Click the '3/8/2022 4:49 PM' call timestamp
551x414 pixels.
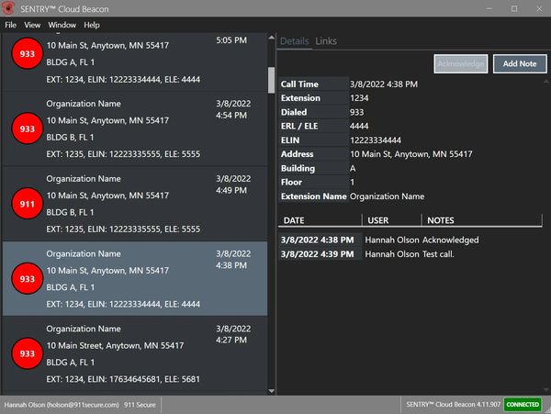(233, 185)
